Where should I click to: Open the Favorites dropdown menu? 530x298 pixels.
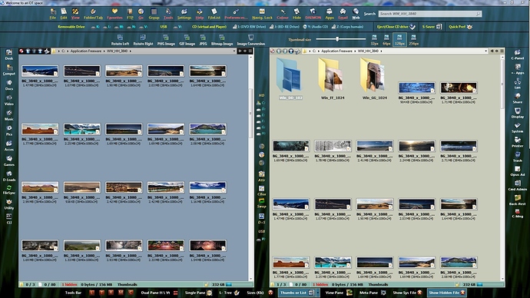coord(114,14)
